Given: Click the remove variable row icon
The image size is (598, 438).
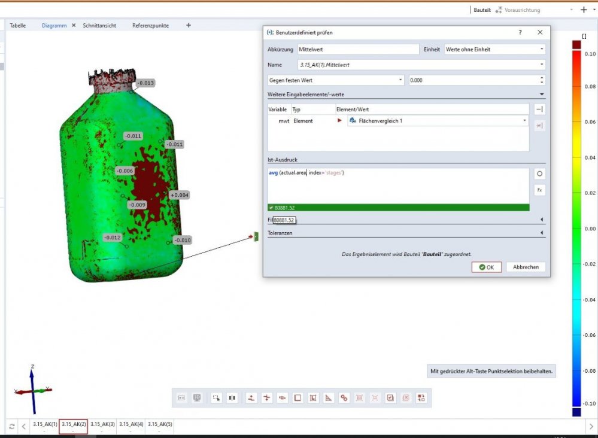Looking at the screenshot, I should 539,125.
